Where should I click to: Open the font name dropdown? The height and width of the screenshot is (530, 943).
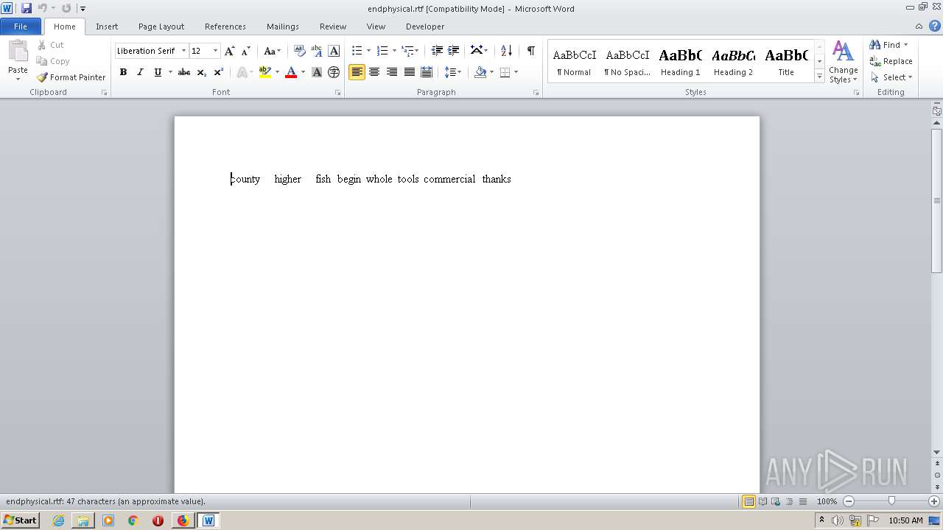click(x=183, y=51)
